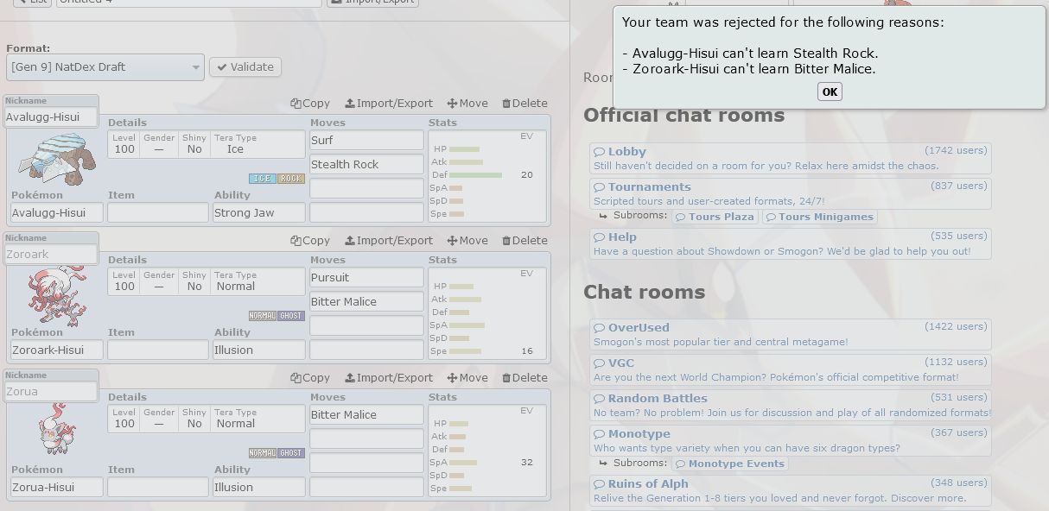The height and width of the screenshot is (511, 1049).
Task: Focus the Zoroark nickname field
Action: click(x=52, y=255)
